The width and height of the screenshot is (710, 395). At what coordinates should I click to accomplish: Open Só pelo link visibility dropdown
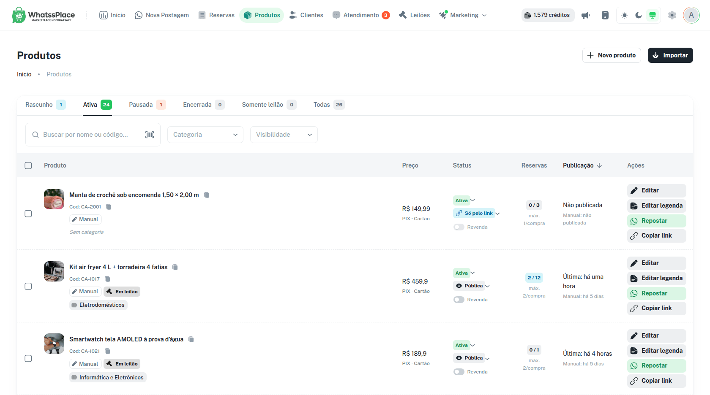pyautogui.click(x=477, y=213)
